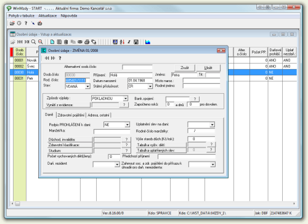308x224 pixels.
Task: Click the italic I icon in table toolbar
Action: (x=129, y=42)
